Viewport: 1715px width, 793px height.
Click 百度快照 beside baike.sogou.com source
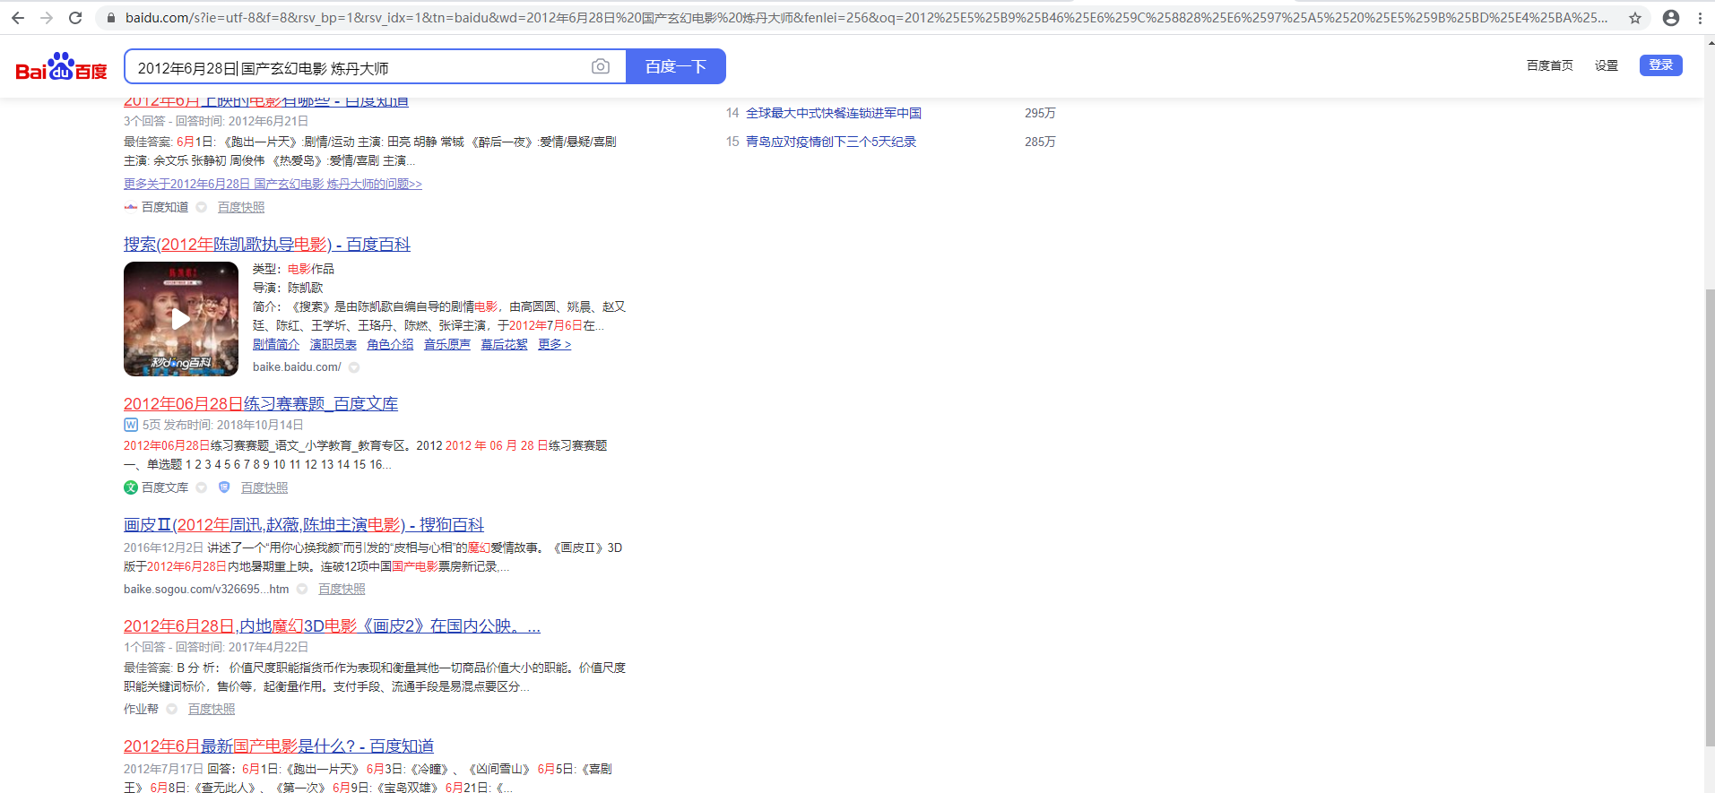pyautogui.click(x=342, y=589)
